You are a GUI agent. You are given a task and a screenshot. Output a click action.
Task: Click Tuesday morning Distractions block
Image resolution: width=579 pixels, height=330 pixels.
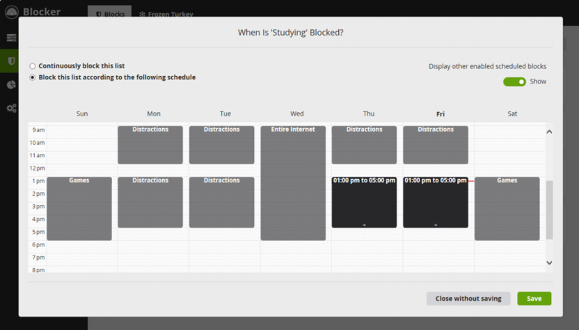pyautogui.click(x=221, y=145)
